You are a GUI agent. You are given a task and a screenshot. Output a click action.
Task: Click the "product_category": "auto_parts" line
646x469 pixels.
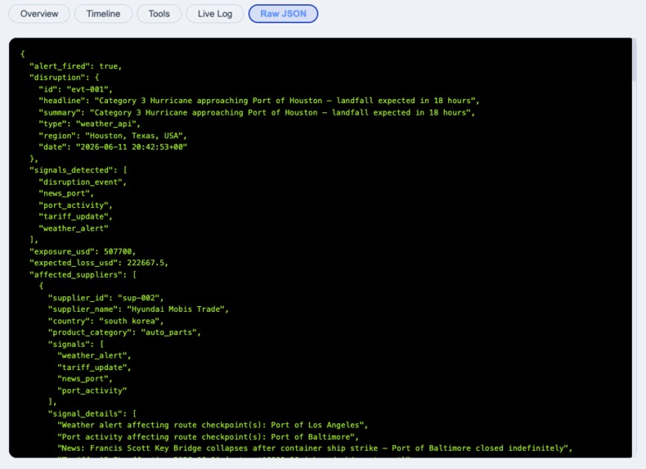point(124,332)
